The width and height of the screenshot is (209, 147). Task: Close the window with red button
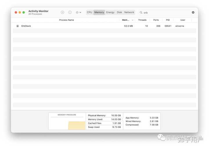pos(16,12)
